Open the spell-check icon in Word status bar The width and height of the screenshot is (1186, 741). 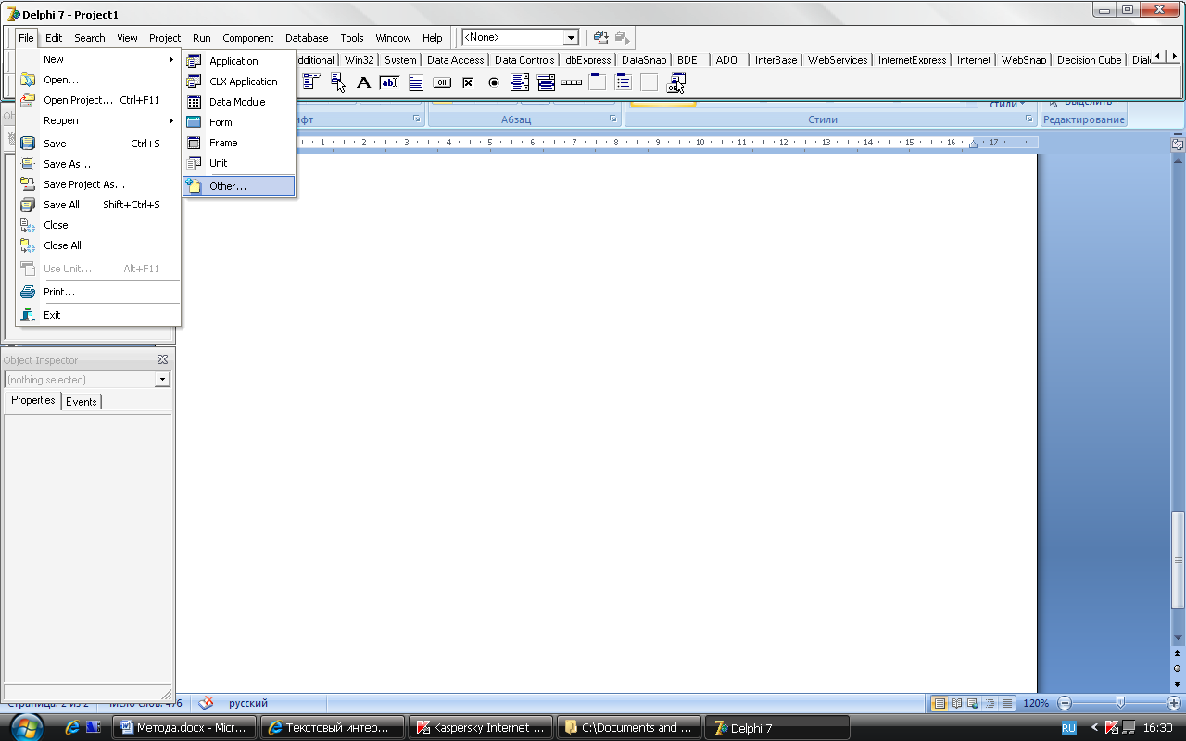(x=206, y=703)
